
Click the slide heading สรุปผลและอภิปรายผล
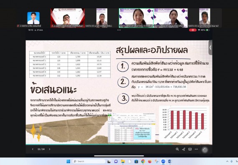[152, 50]
